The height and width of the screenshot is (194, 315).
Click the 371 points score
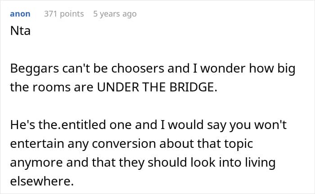click(64, 14)
